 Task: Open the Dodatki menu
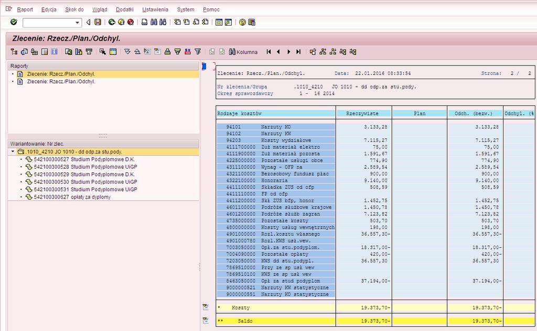pos(125,9)
